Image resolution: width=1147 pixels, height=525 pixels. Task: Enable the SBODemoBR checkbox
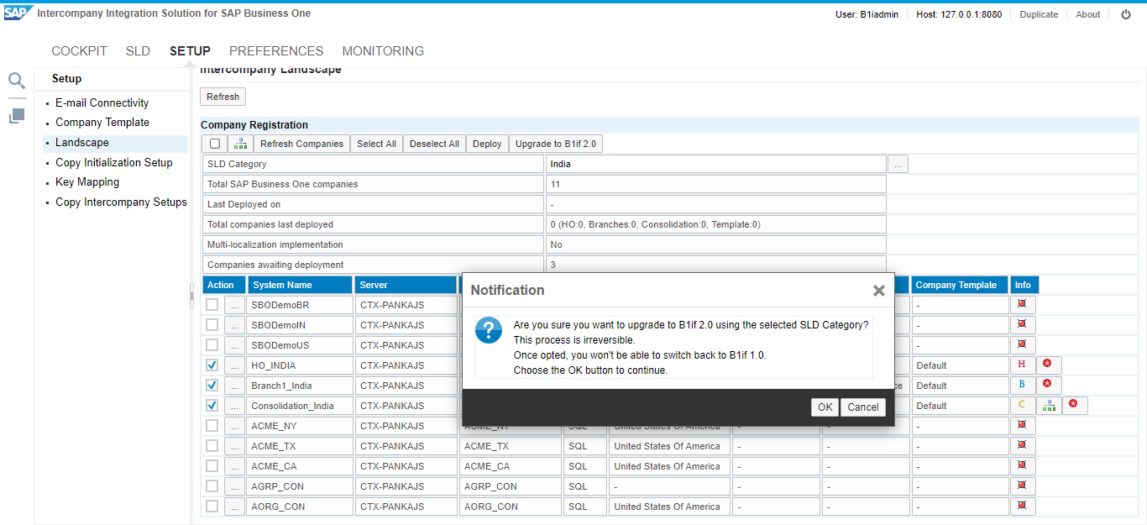(212, 305)
